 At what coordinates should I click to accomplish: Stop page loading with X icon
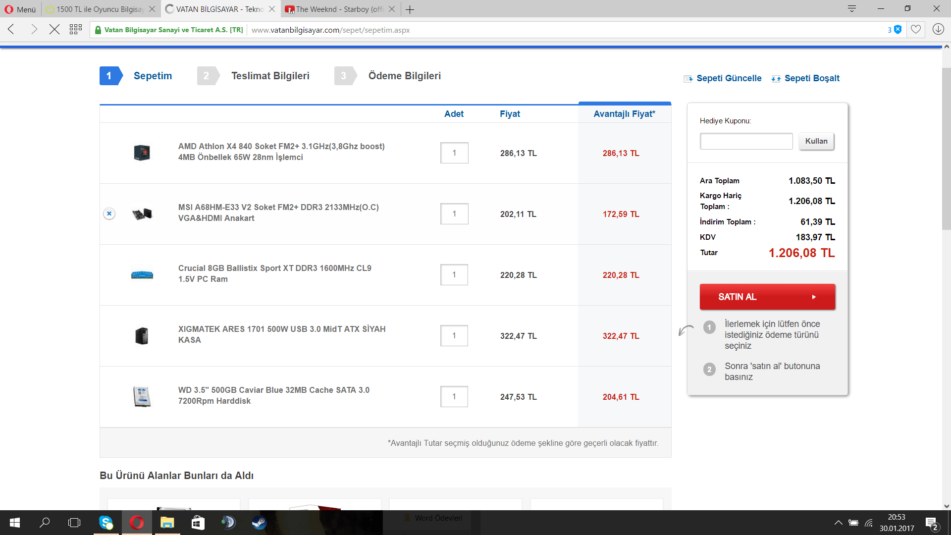[54, 30]
